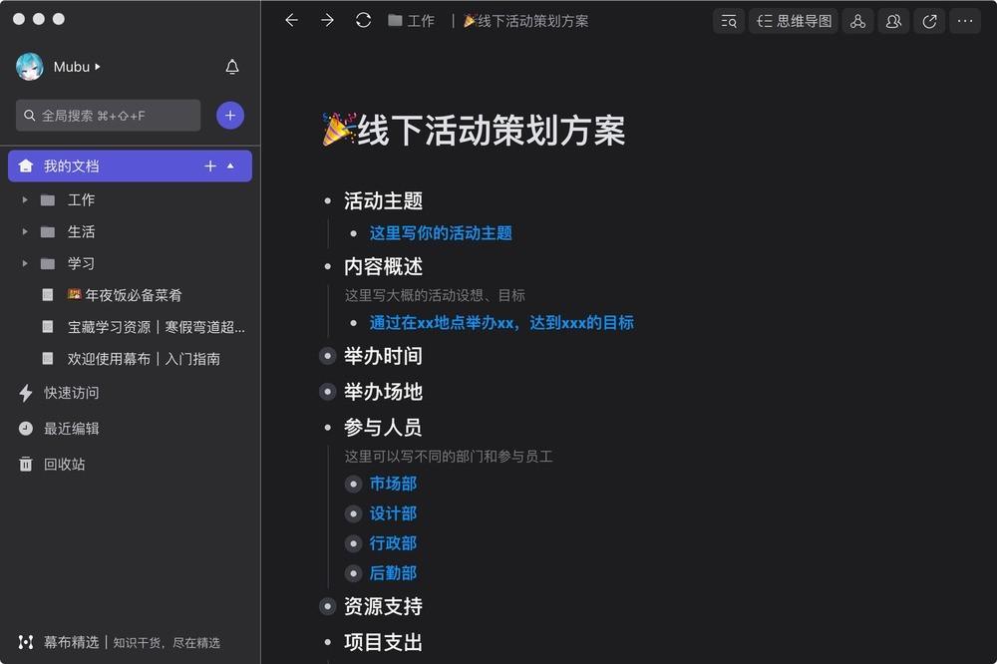Click the note 这里可以写不同的部门和参与员工
The height and width of the screenshot is (664, 997).
pyautogui.click(x=449, y=456)
